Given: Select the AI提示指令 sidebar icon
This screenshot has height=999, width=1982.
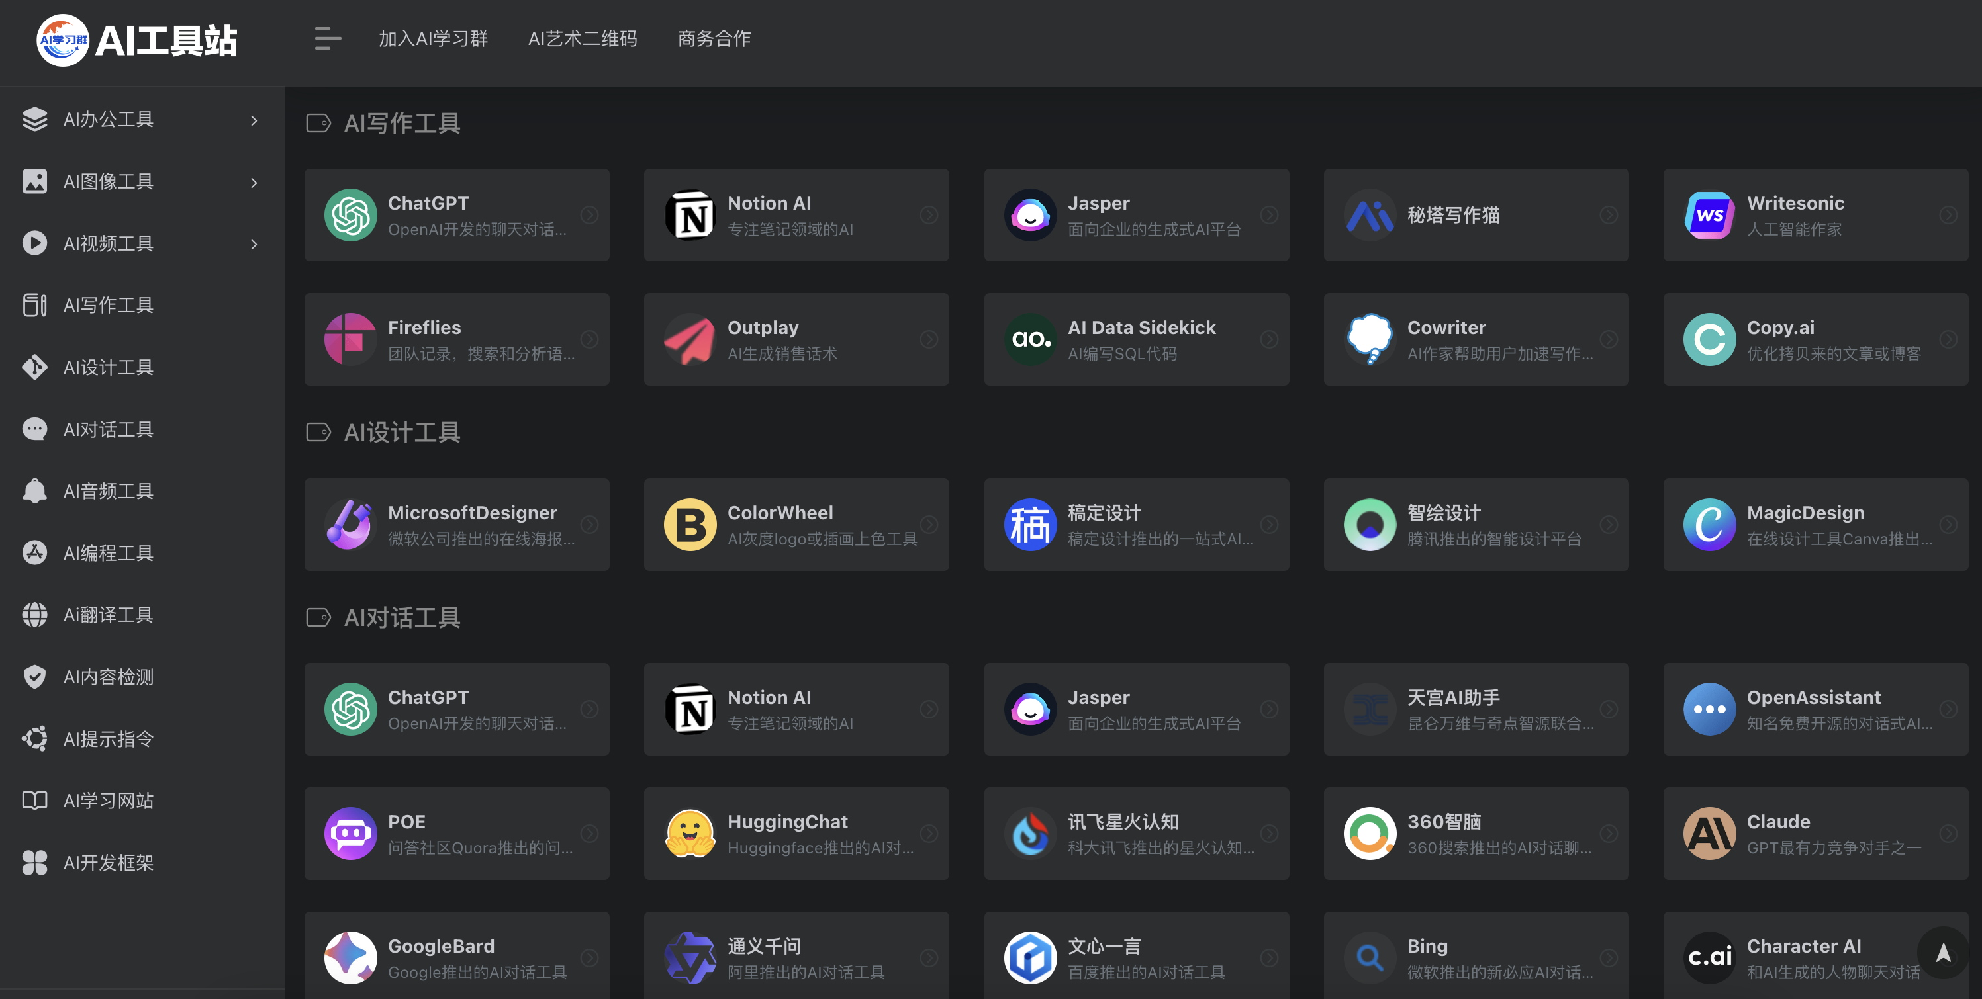Looking at the screenshot, I should click(34, 738).
